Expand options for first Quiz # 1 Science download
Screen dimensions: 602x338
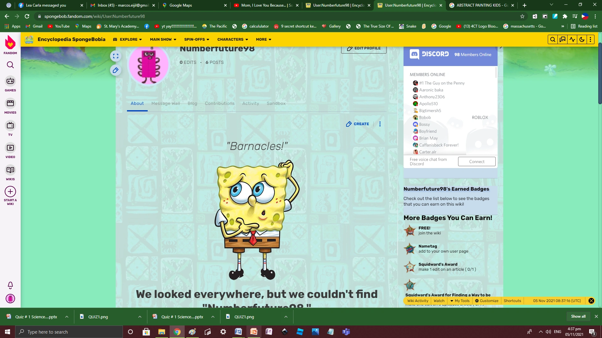pyautogui.click(x=67, y=317)
